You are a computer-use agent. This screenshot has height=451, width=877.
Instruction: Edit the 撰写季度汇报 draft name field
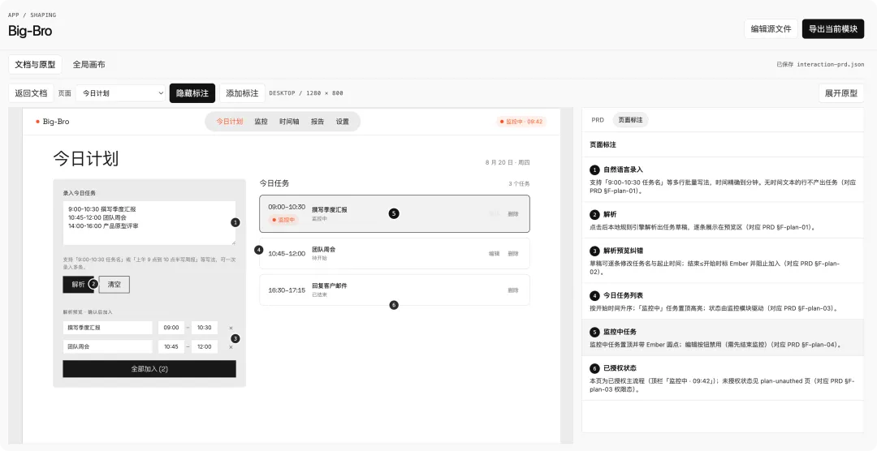pos(107,328)
